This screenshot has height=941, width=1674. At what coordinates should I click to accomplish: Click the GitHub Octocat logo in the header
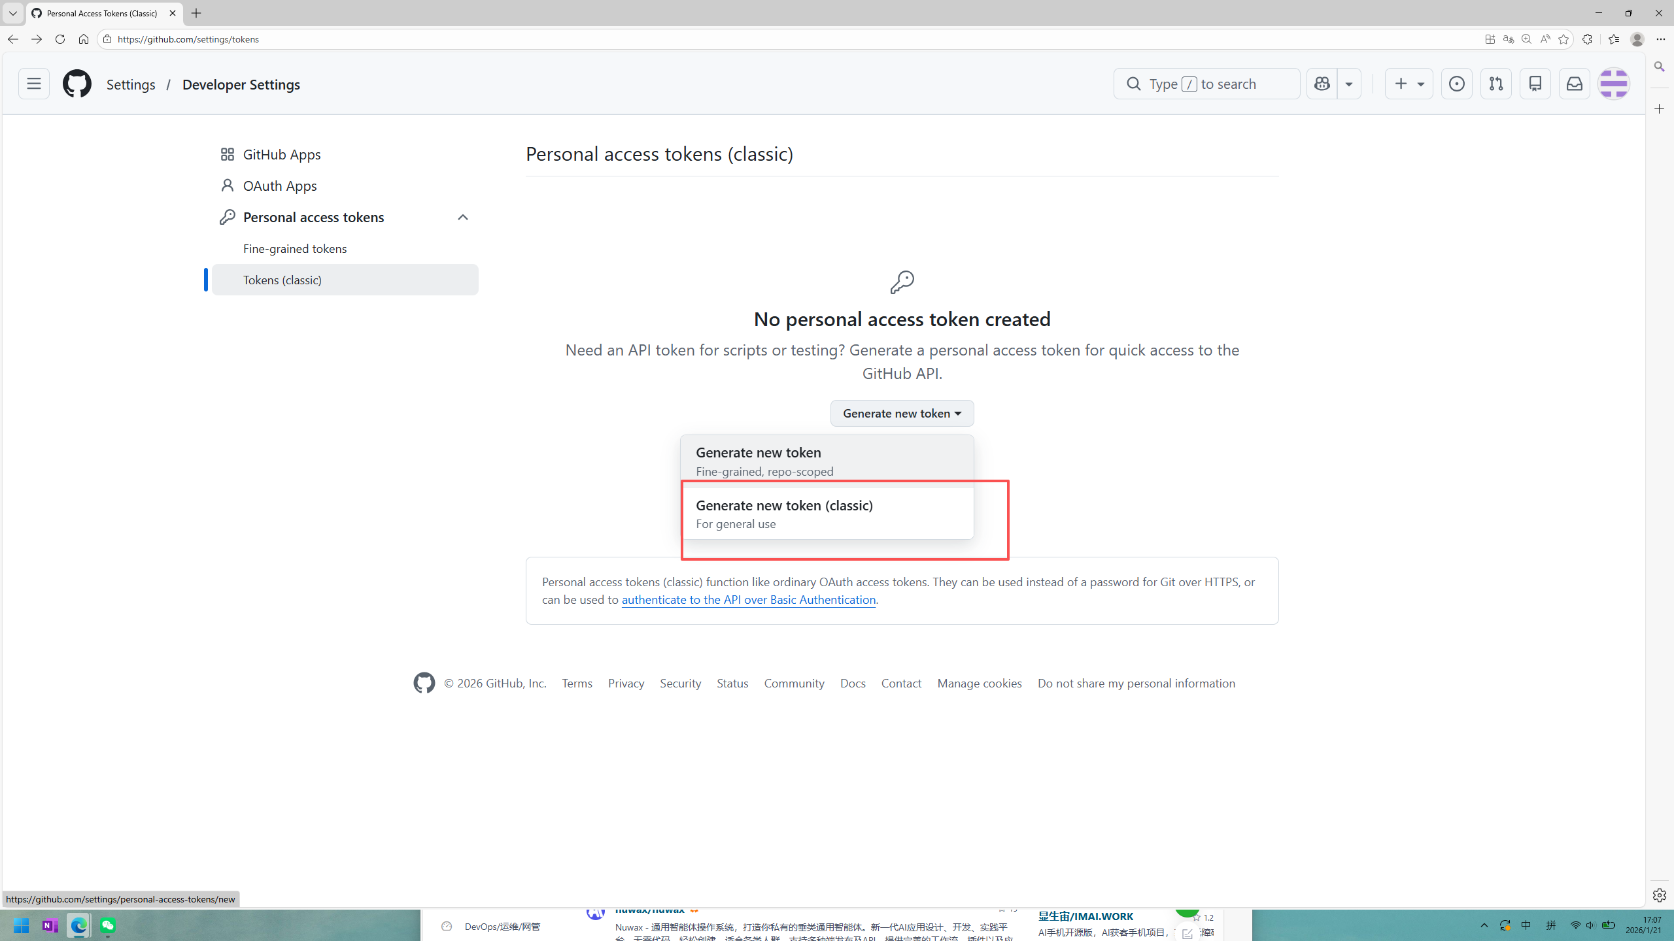click(77, 84)
